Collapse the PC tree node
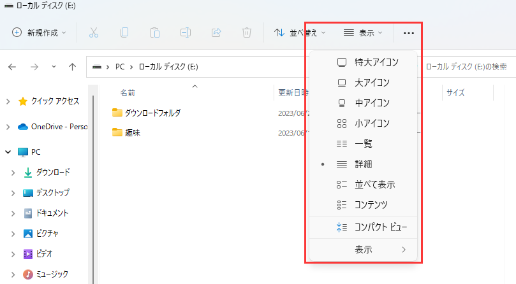Screen dimensions: 516x284 (8, 152)
